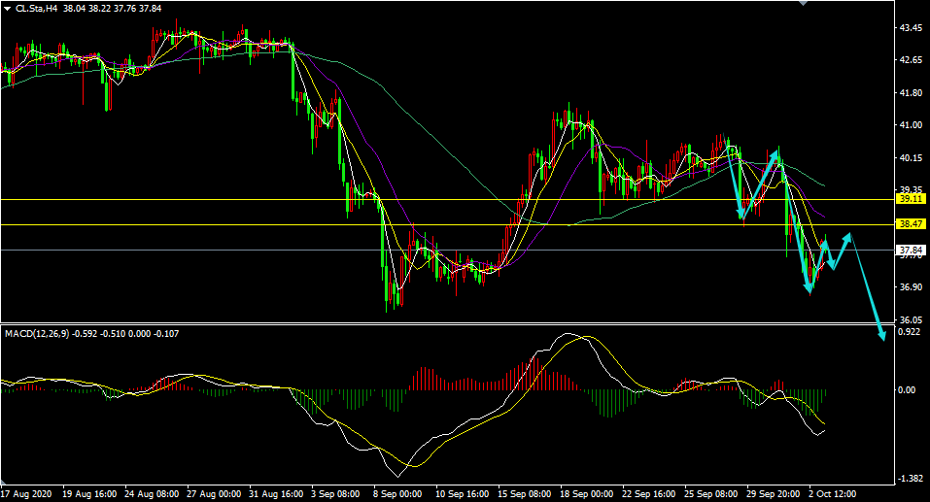Click the chart shift triangle marker at top
This screenshot has width=930, height=502.
coord(802,4)
